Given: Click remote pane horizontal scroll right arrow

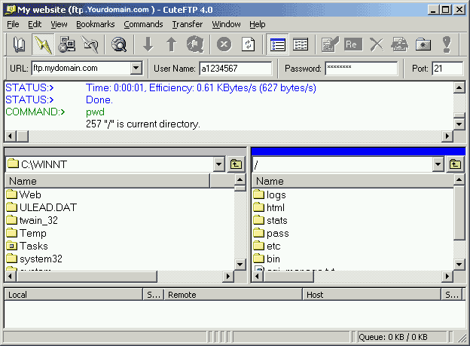Looking at the screenshot, I should click(x=447, y=276).
